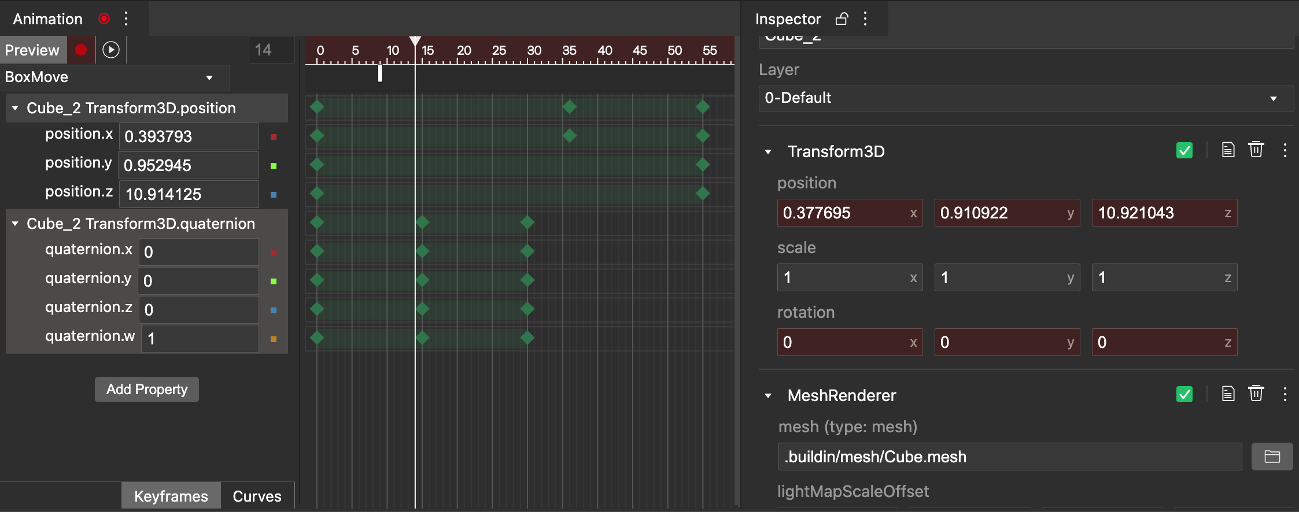Open the Layer 0-Default dropdown
Screen dimensions: 1299x512
point(1026,98)
